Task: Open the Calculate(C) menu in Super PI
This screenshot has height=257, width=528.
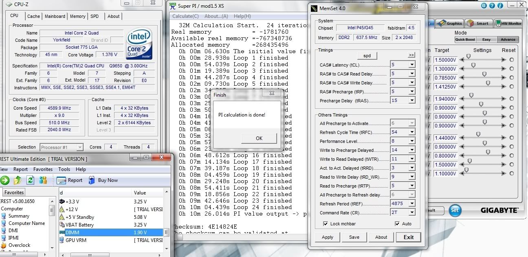Action: click(x=185, y=16)
